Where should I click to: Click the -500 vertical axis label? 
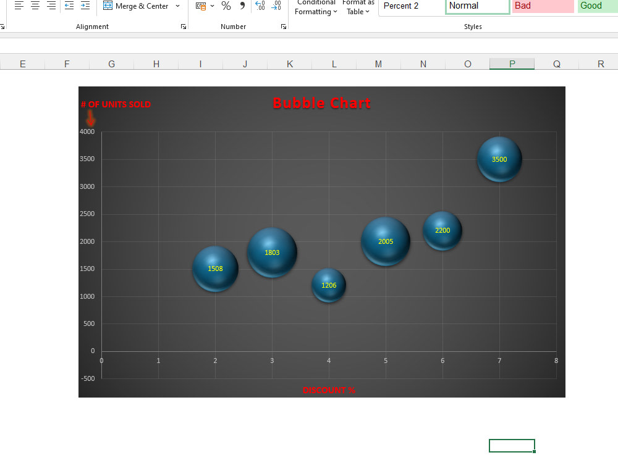coord(88,378)
